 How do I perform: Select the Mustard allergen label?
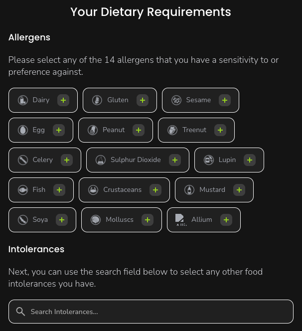[212, 190]
